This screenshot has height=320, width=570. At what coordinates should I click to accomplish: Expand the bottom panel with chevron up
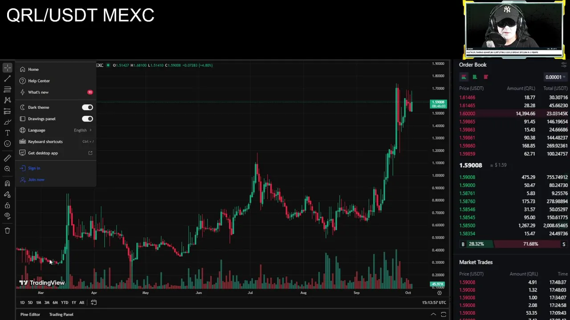coord(433,315)
